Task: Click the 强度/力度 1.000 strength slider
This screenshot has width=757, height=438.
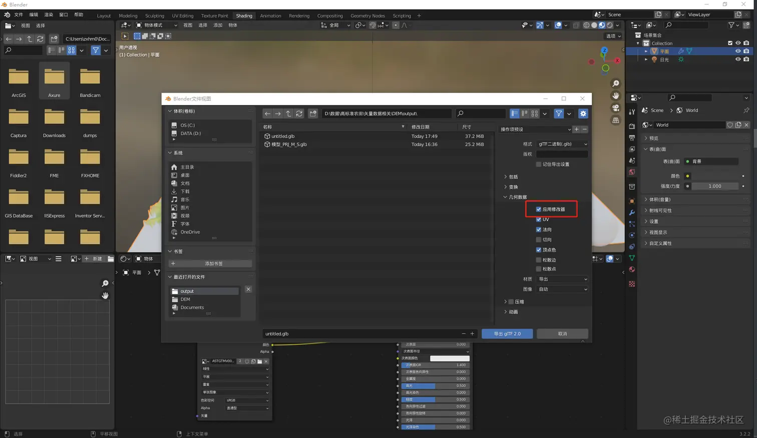Action: (x=714, y=186)
